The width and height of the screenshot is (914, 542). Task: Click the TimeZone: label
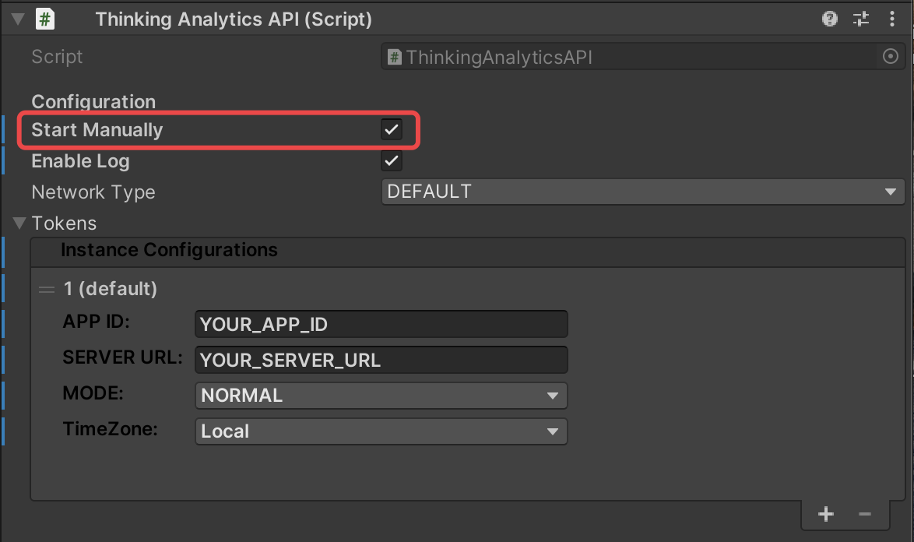tap(111, 429)
